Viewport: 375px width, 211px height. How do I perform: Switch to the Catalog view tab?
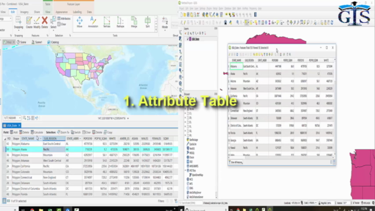pos(53,42)
